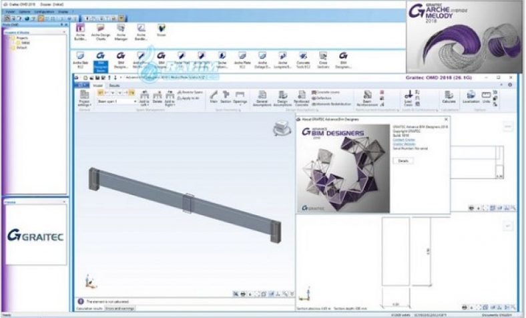Click the Calculate ribbon button
526x318 pixels.
click(x=449, y=97)
